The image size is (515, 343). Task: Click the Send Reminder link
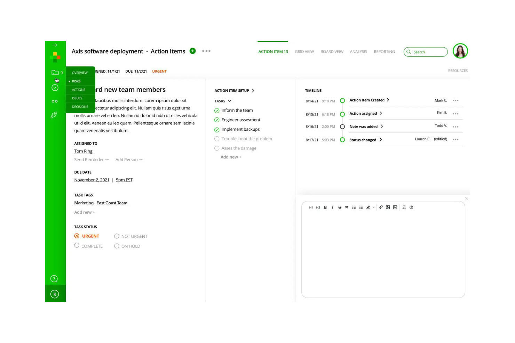coord(92,160)
